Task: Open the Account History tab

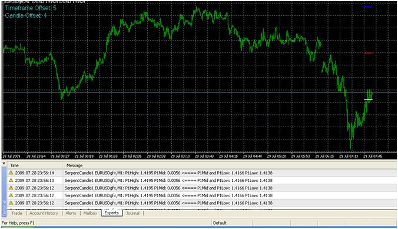Action: pos(44,213)
